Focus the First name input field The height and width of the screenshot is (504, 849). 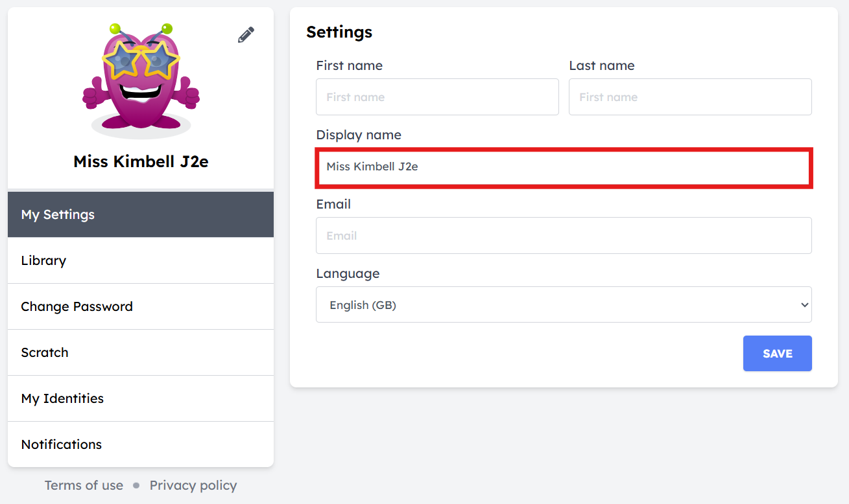pos(437,97)
